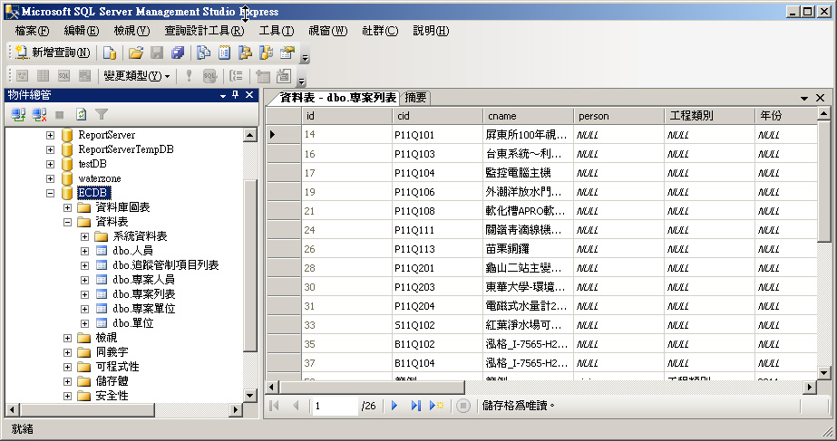
Task: Add new record via navigator star button
Action: (x=436, y=406)
